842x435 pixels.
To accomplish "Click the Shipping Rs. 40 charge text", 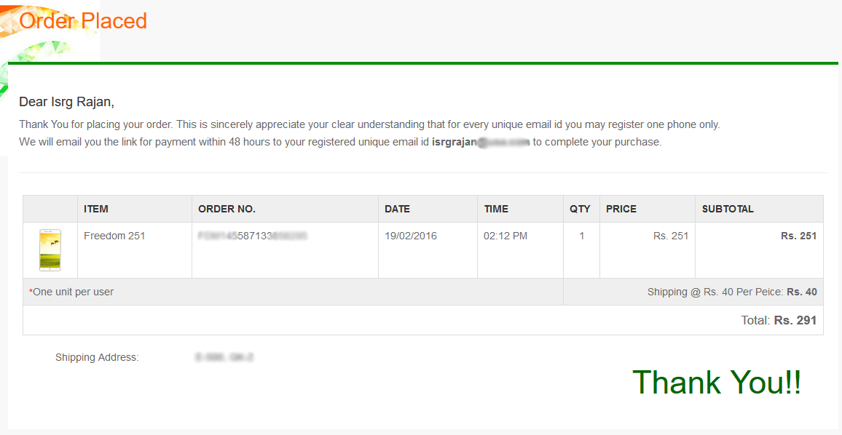I will pyautogui.click(x=732, y=292).
